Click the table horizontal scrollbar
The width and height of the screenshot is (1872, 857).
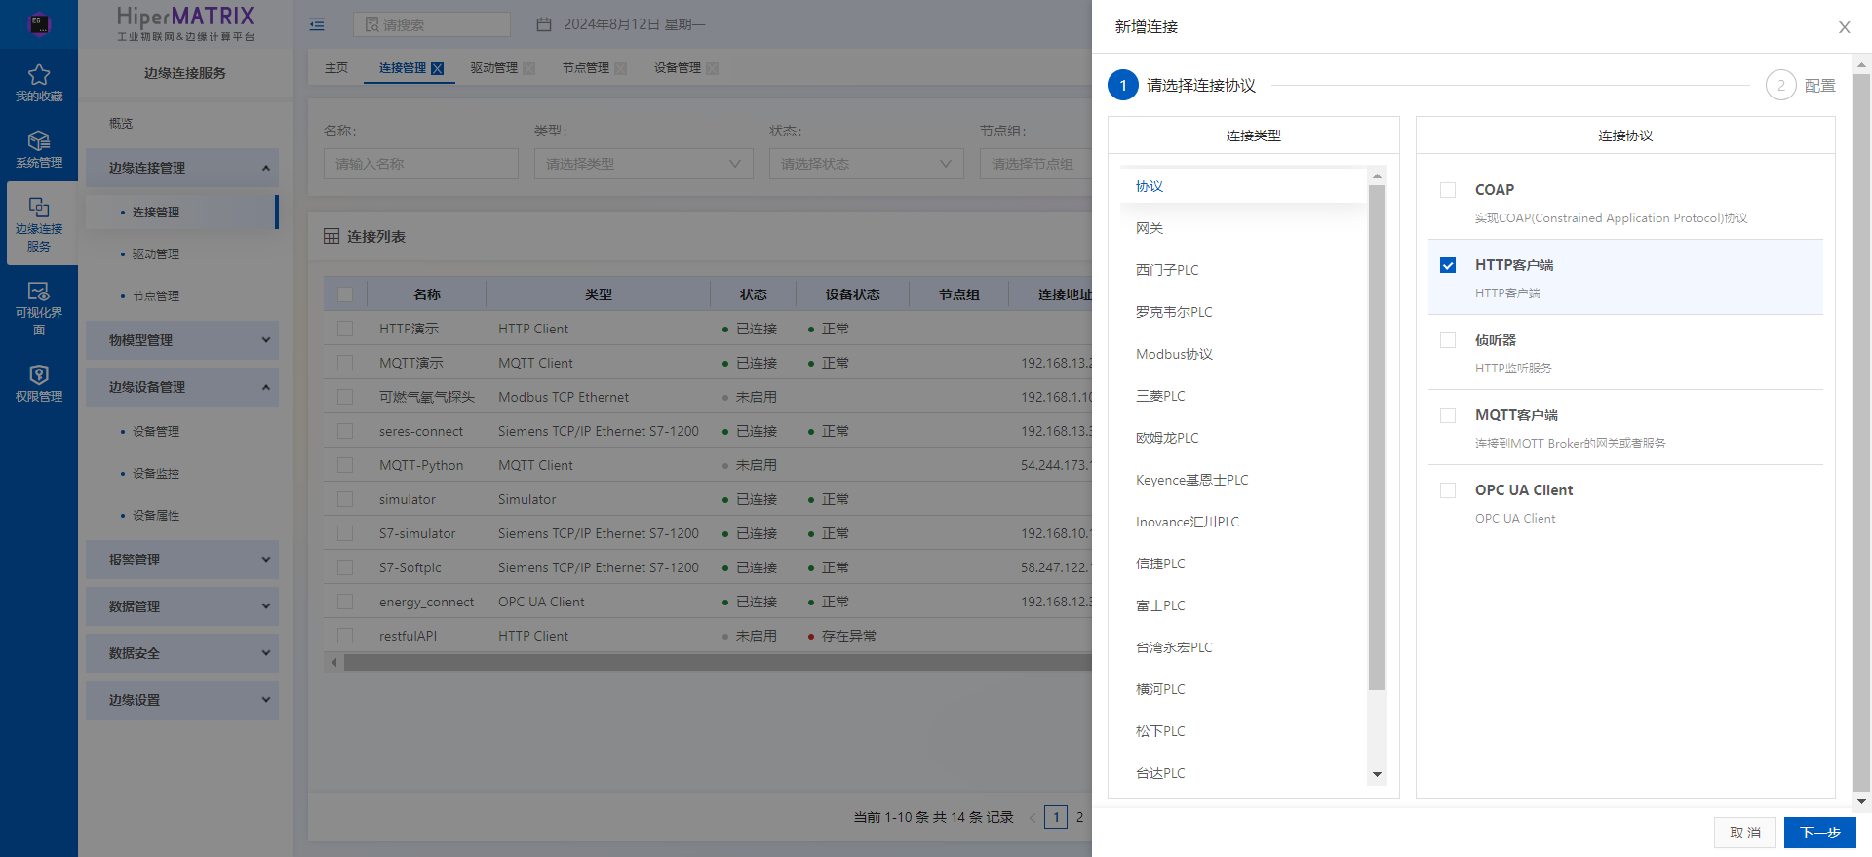[x=717, y=663]
